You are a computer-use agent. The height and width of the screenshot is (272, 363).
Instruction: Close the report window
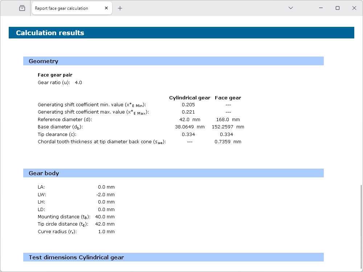coord(354,8)
